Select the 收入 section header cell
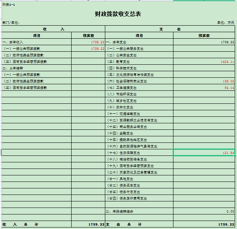The height and width of the screenshot is (229, 237). click(53, 29)
